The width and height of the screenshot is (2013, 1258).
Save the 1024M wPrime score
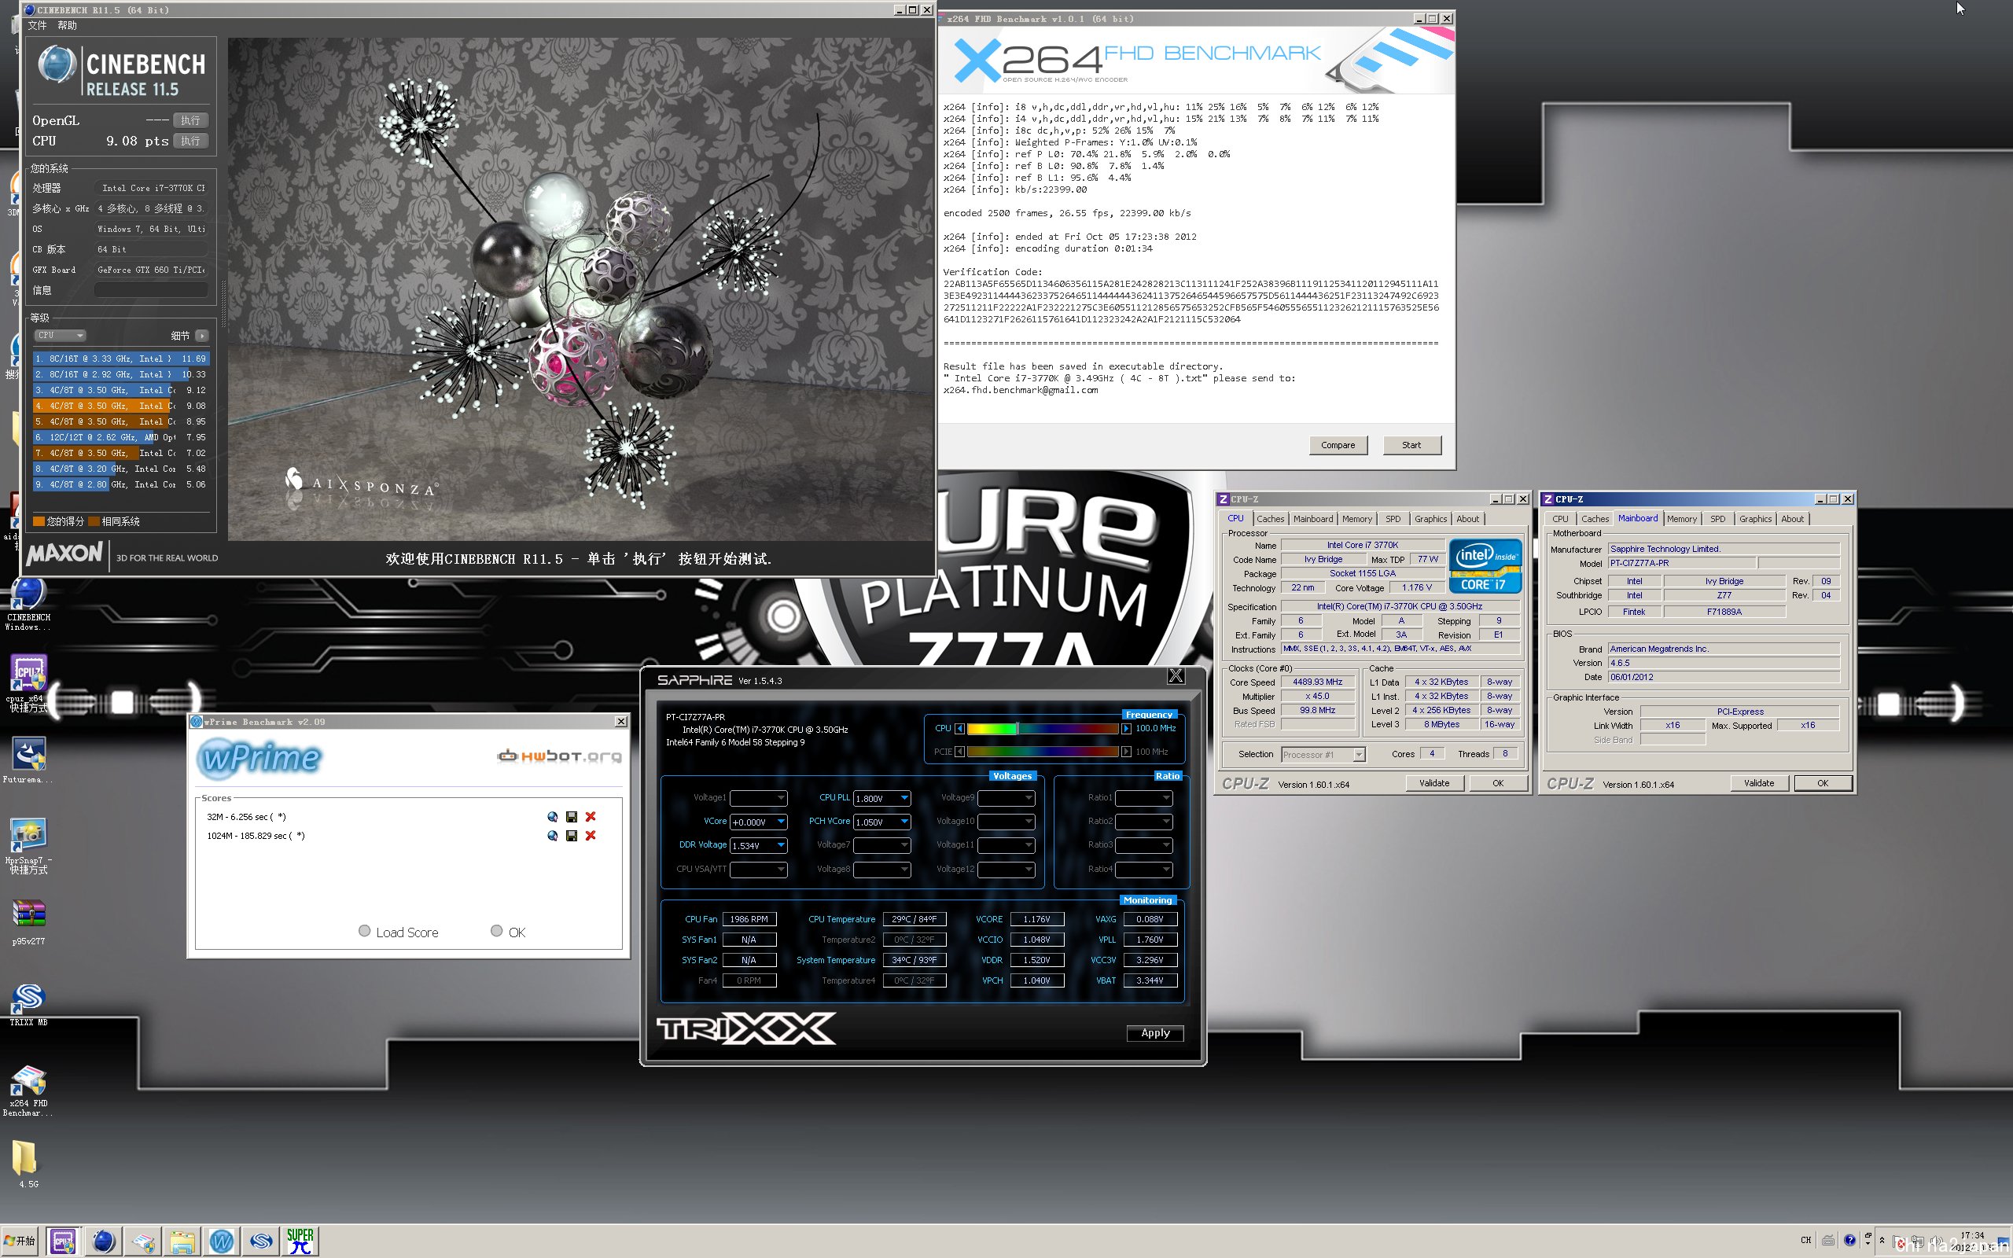click(x=572, y=835)
